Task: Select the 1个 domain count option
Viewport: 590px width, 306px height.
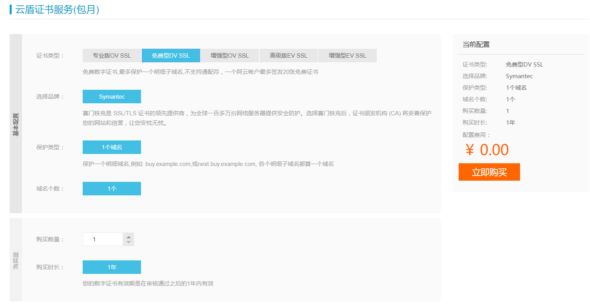Action: [112, 189]
